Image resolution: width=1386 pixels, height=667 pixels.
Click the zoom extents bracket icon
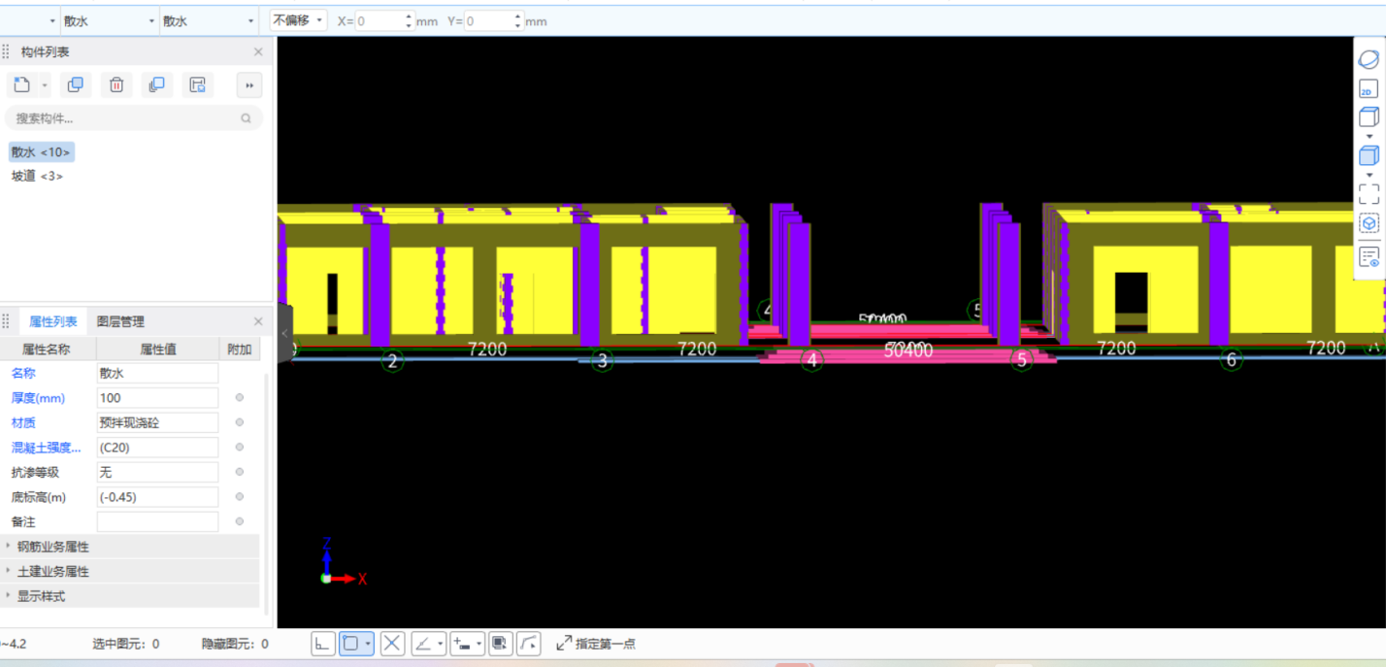(x=1369, y=194)
